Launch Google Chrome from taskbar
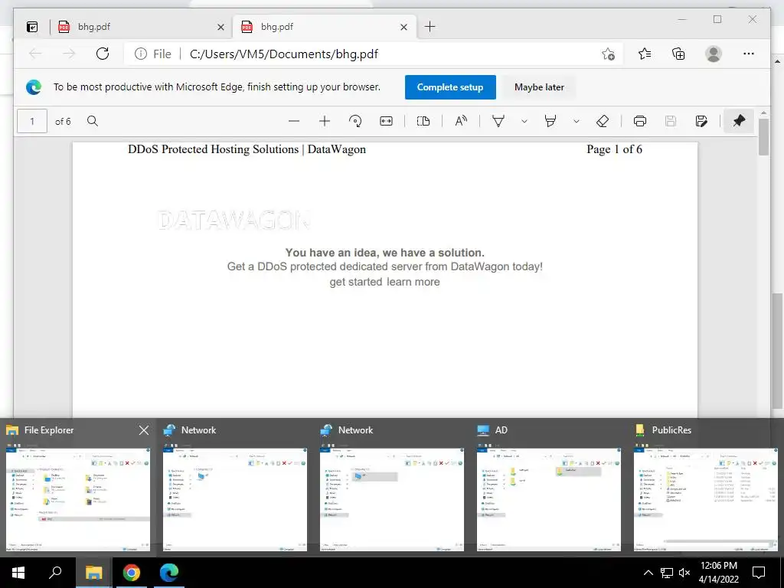The height and width of the screenshot is (588, 784). [x=132, y=573]
